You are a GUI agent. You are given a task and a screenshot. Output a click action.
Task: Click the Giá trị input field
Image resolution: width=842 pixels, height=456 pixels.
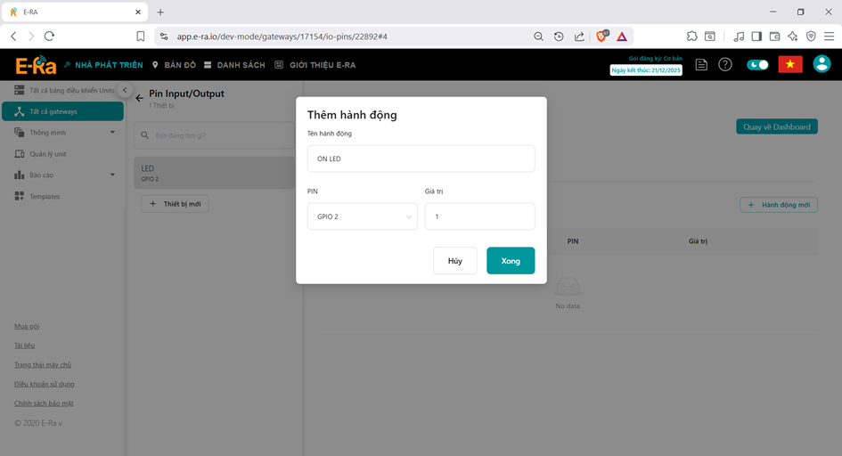pyautogui.click(x=479, y=216)
